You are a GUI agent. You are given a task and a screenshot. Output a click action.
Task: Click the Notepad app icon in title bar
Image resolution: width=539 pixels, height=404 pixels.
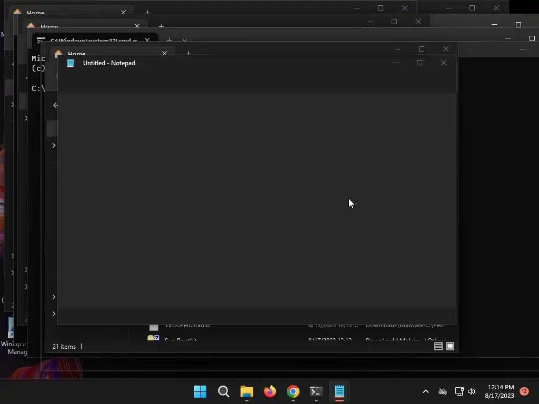71,63
